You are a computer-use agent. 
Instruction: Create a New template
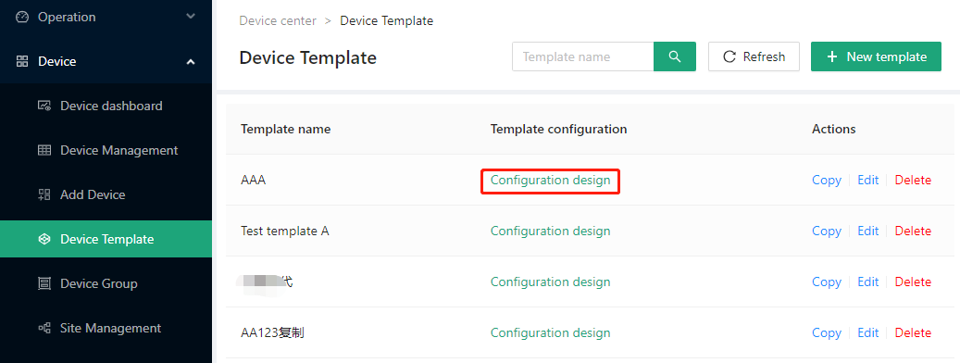(x=876, y=56)
